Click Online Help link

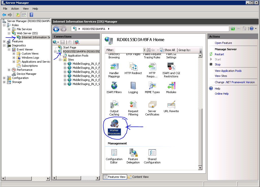click(x=222, y=94)
